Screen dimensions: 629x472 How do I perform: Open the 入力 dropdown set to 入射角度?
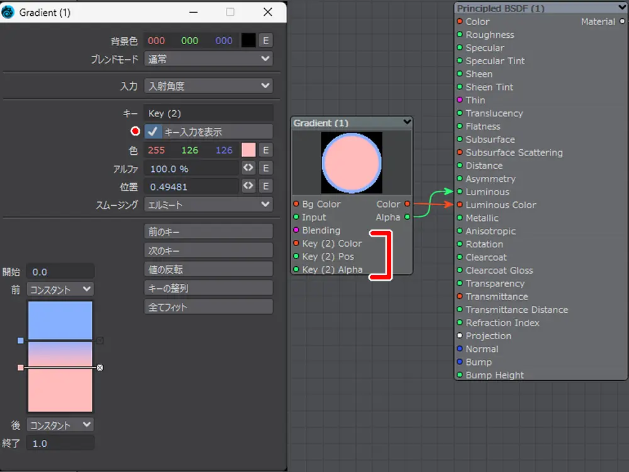point(208,86)
